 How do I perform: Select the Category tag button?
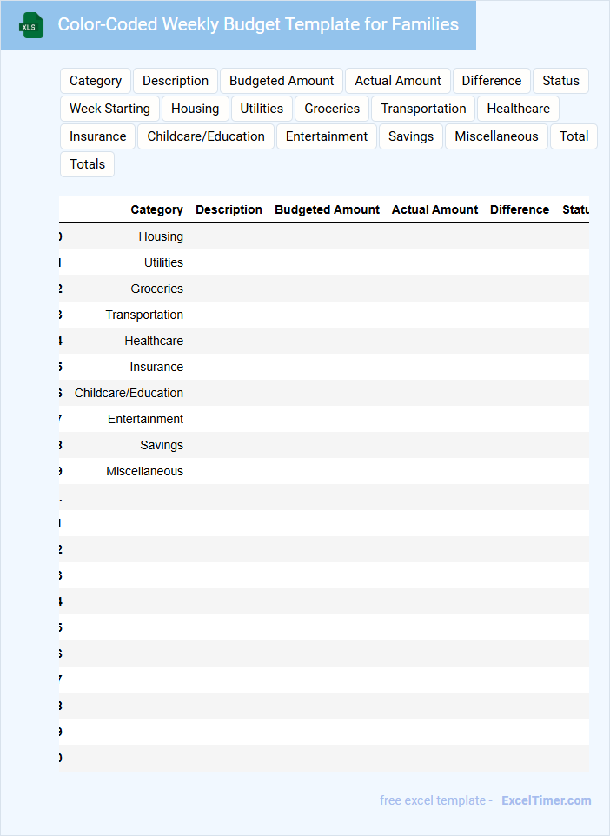tap(96, 81)
